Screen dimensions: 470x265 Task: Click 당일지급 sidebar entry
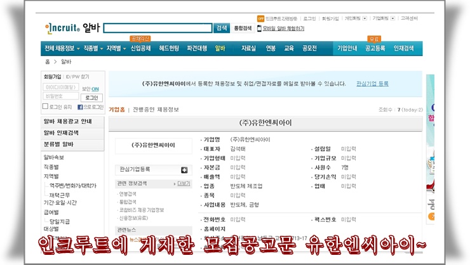[60, 221]
